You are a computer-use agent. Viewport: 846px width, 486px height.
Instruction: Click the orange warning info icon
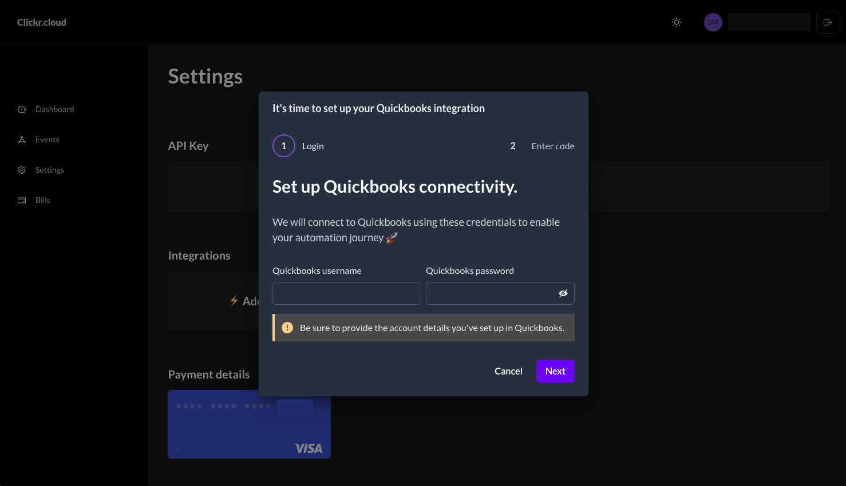pyautogui.click(x=287, y=328)
